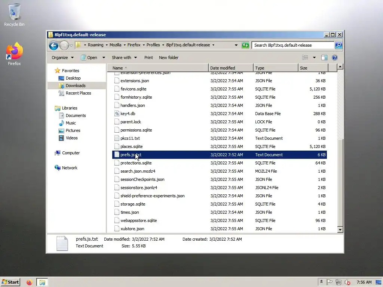Click the Open toolbar document icon

click(x=83, y=58)
